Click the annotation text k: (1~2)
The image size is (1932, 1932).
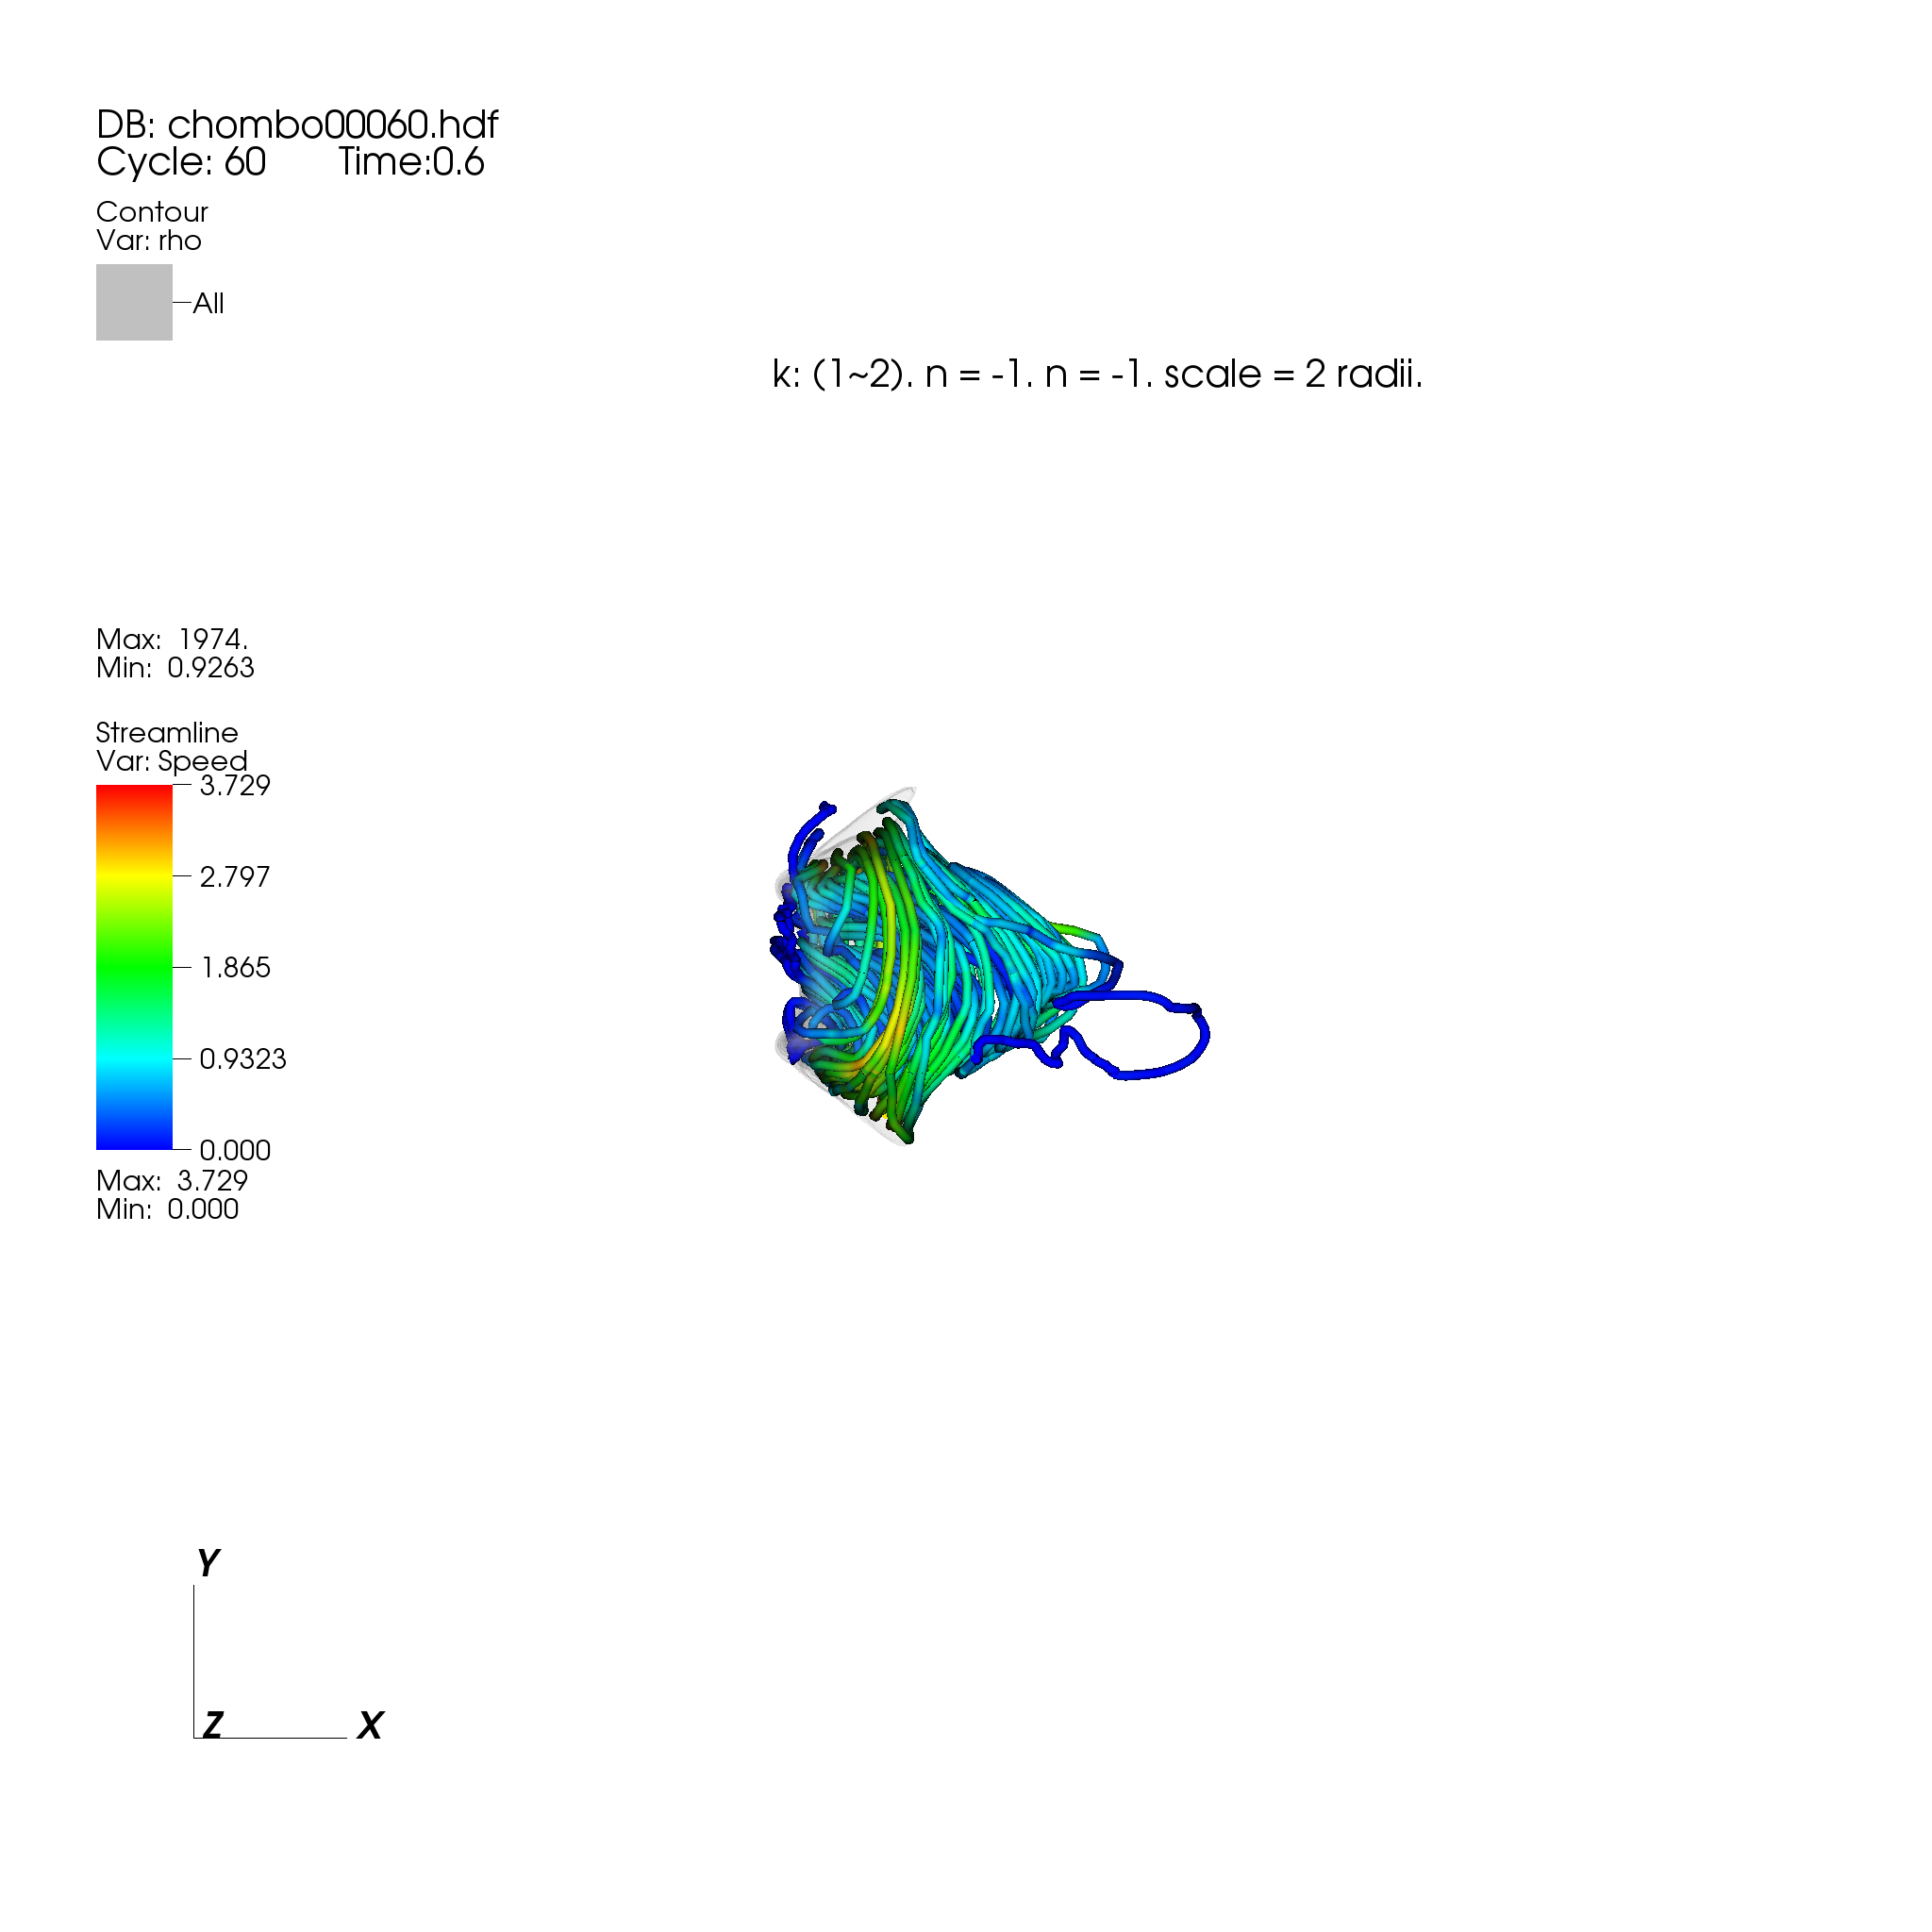(x=842, y=374)
